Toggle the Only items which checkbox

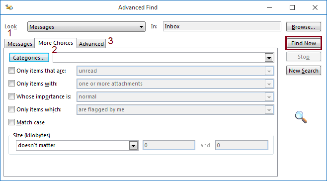[x=12, y=109]
